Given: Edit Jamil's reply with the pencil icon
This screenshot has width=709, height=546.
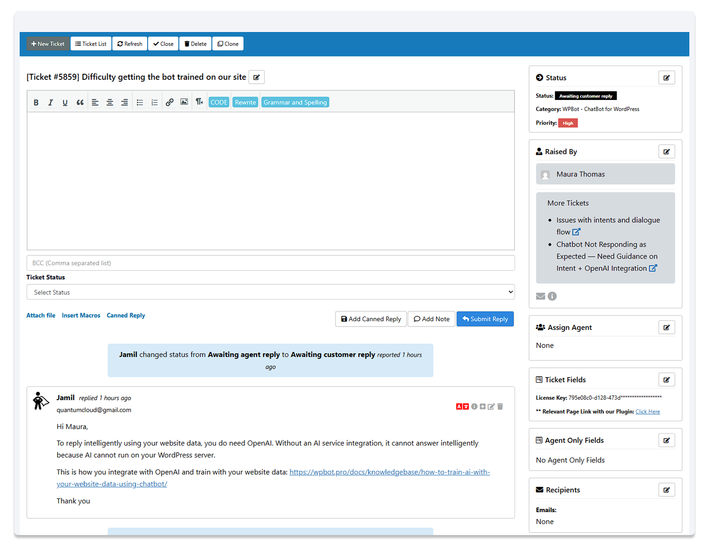Looking at the screenshot, I should (x=491, y=406).
